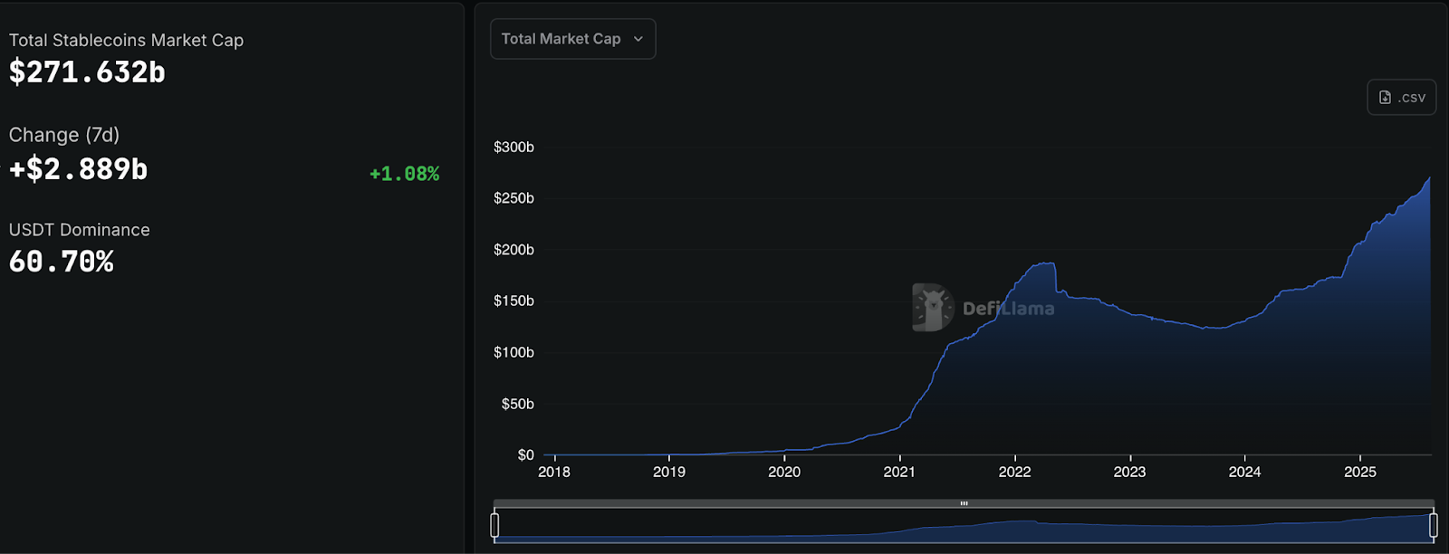Click the DefiLlama watermark text
This screenshot has width=1449, height=554.
pyautogui.click(x=1008, y=309)
